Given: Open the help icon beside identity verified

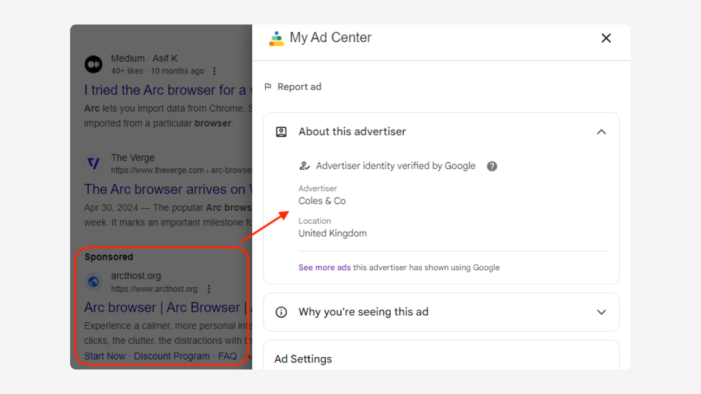Looking at the screenshot, I should coord(492,166).
